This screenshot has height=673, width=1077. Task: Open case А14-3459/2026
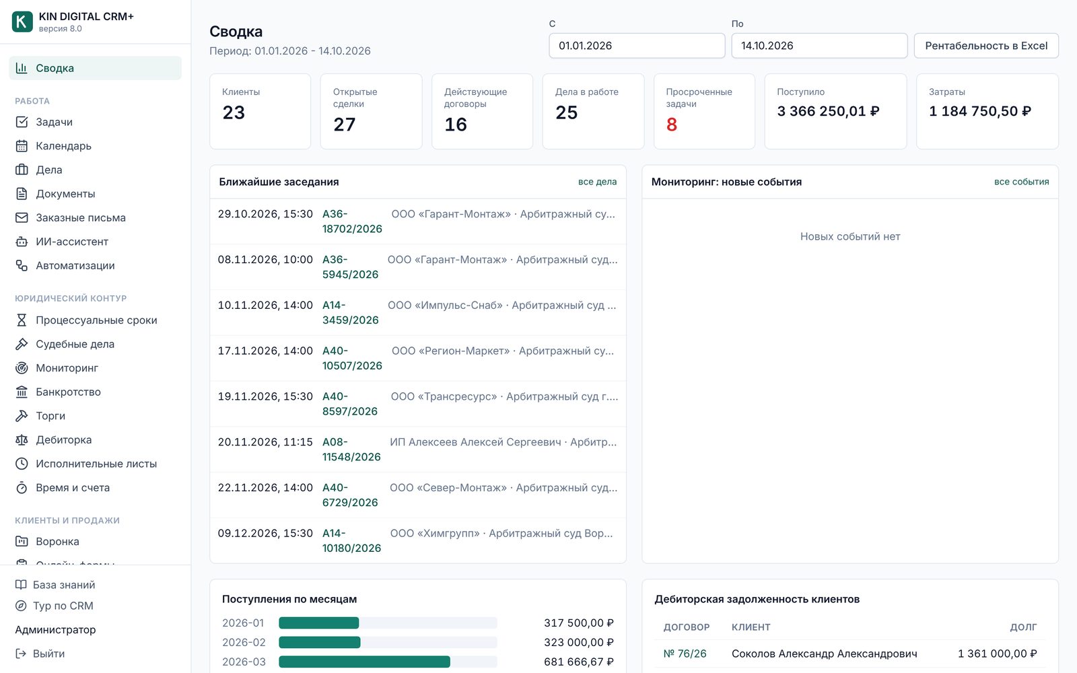tap(350, 312)
